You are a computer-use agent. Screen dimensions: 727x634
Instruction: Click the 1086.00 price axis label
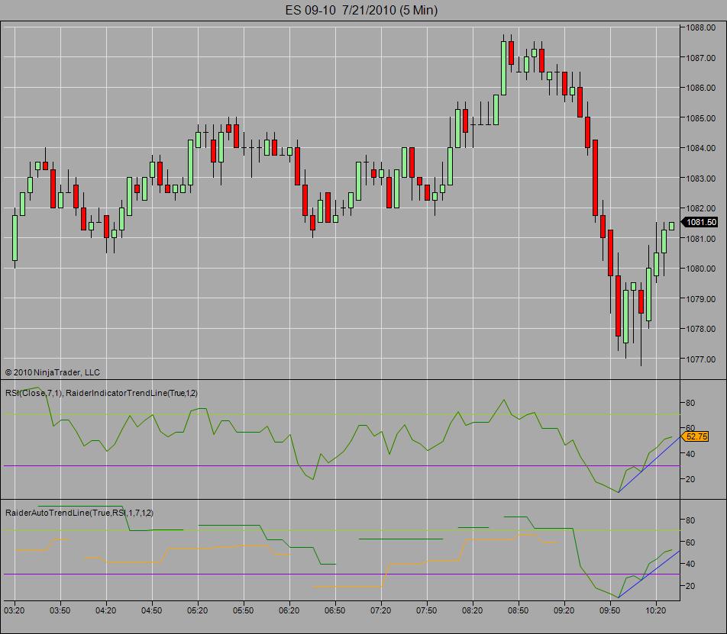(700, 88)
